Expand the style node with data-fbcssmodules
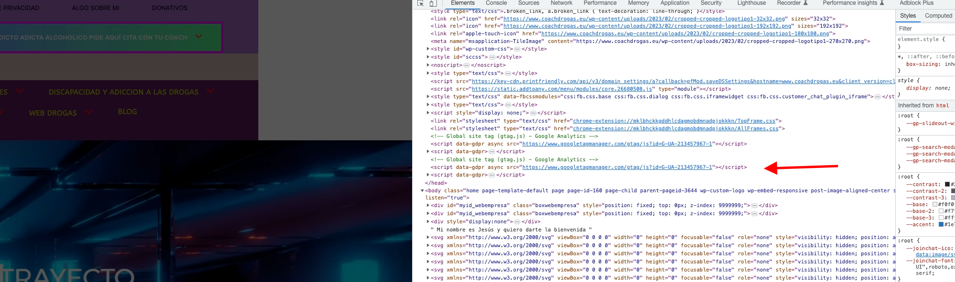The height and width of the screenshot is (282, 955). pyautogui.click(x=428, y=97)
